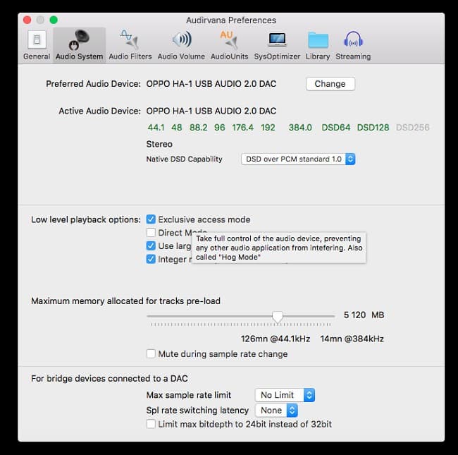Click the 192 sample rate value

[268, 128]
